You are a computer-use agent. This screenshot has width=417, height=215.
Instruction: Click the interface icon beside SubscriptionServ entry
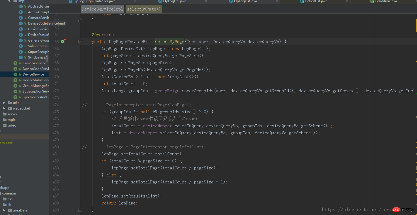pos(15,91)
